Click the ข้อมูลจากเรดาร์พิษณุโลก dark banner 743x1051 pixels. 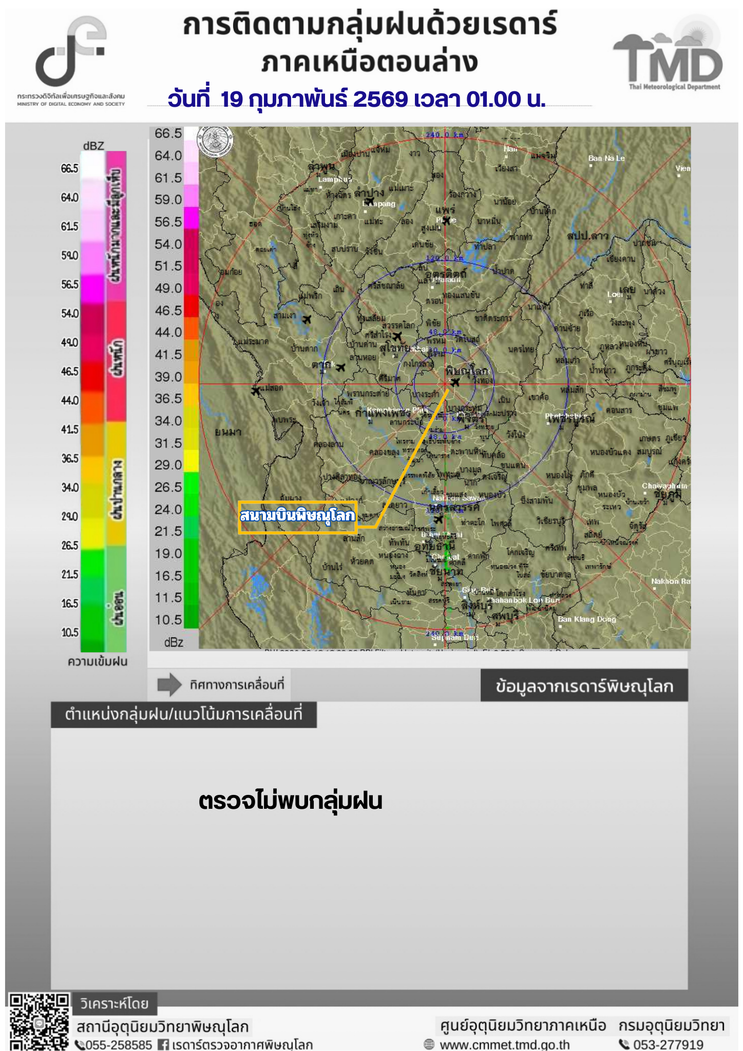pos(584,686)
